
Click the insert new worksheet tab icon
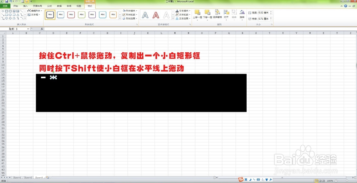47,177
